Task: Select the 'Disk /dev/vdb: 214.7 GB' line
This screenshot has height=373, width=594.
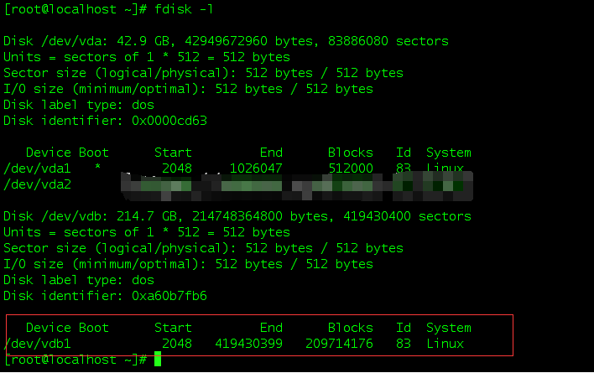Action: pyautogui.click(x=237, y=216)
